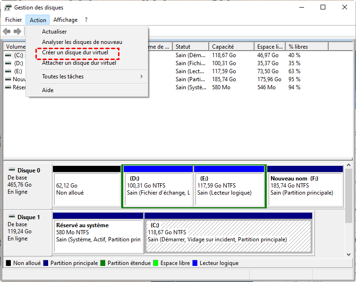Click the 580 Mo capacity cell
Viewport: 356px width, 282px height.
pos(221,87)
